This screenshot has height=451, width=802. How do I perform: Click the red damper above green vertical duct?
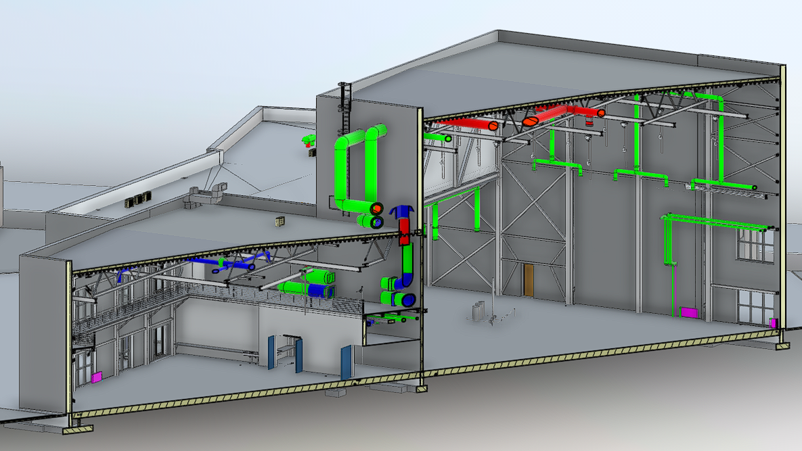pos(405,230)
